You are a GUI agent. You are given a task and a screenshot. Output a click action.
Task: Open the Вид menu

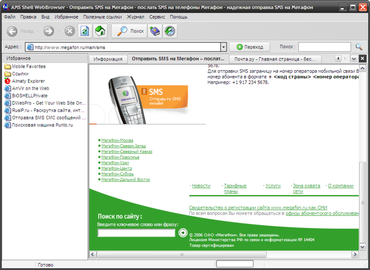[45, 17]
